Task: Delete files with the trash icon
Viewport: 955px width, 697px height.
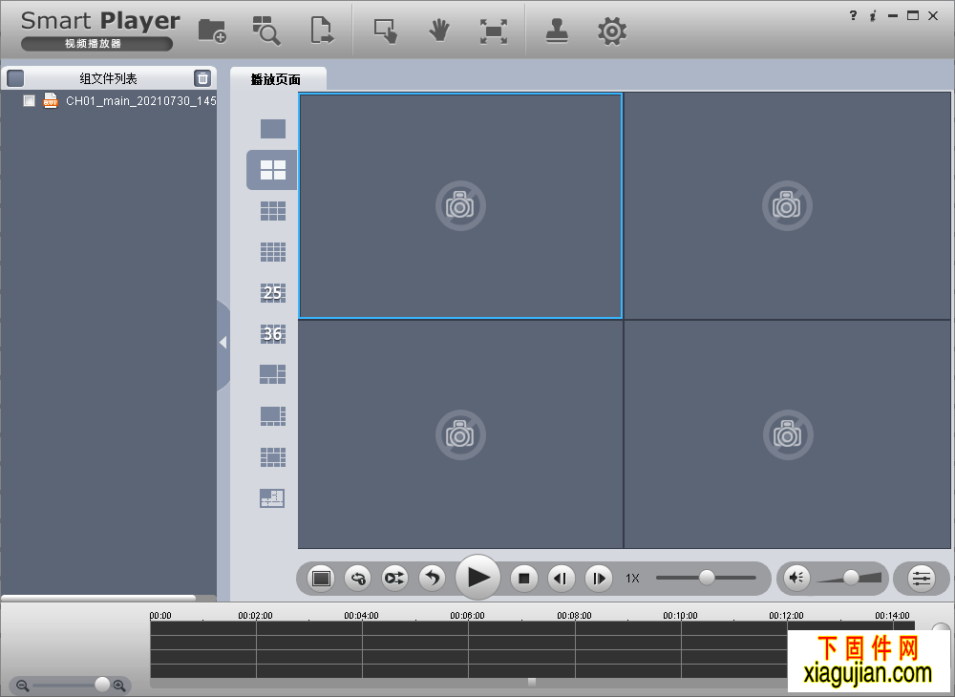Action: (x=202, y=78)
